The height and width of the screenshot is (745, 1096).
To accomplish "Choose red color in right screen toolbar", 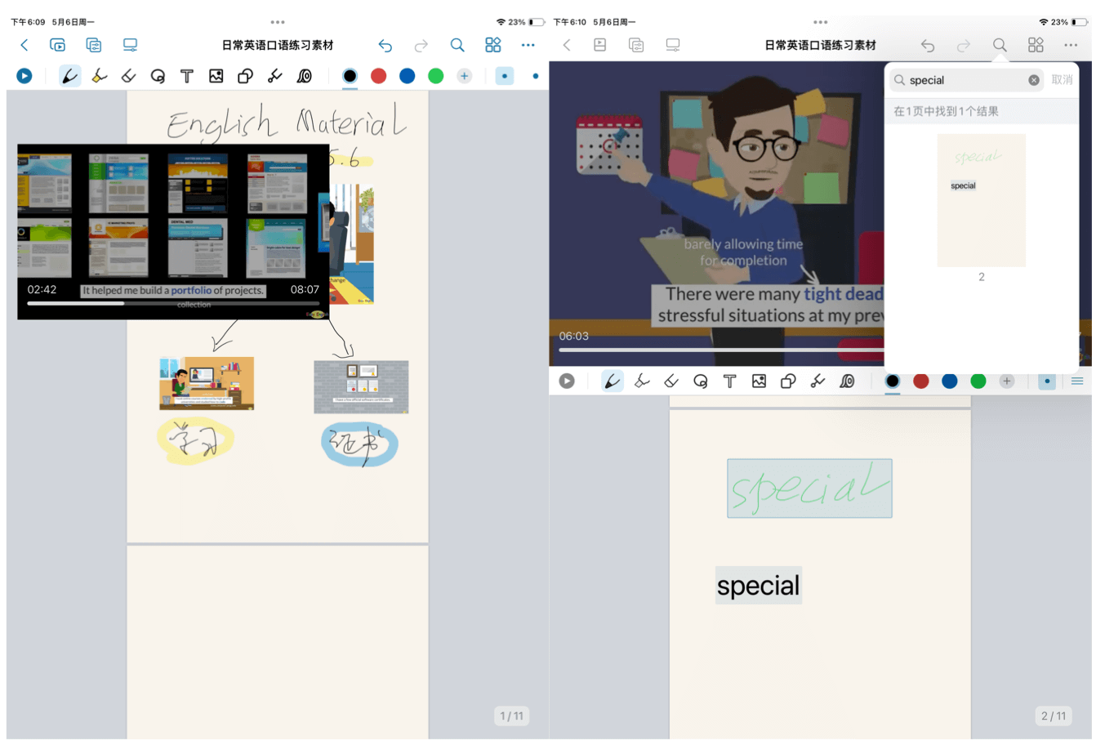I will [921, 381].
